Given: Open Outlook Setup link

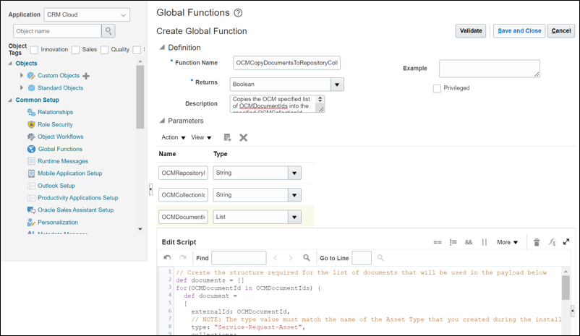Looking at the screenshot, I should (56, 186).
